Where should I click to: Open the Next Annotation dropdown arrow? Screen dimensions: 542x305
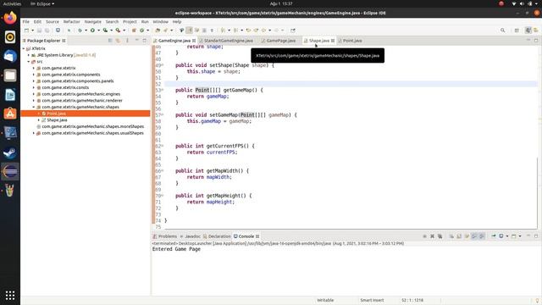pos(229,30)
